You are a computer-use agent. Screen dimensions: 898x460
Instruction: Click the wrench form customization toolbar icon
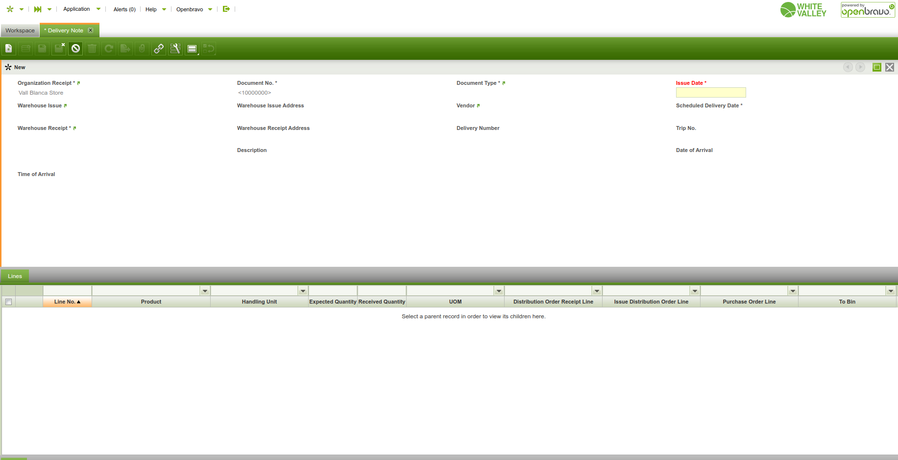tap(175, 49)
